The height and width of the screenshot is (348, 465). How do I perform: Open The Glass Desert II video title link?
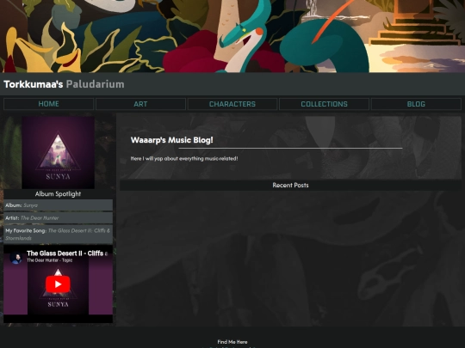click(67, 253)
